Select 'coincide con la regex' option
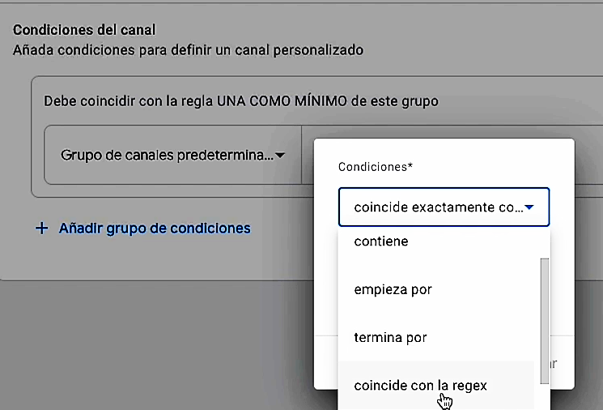The height and width of the screenshot is (410, 603). click(421, 386)
